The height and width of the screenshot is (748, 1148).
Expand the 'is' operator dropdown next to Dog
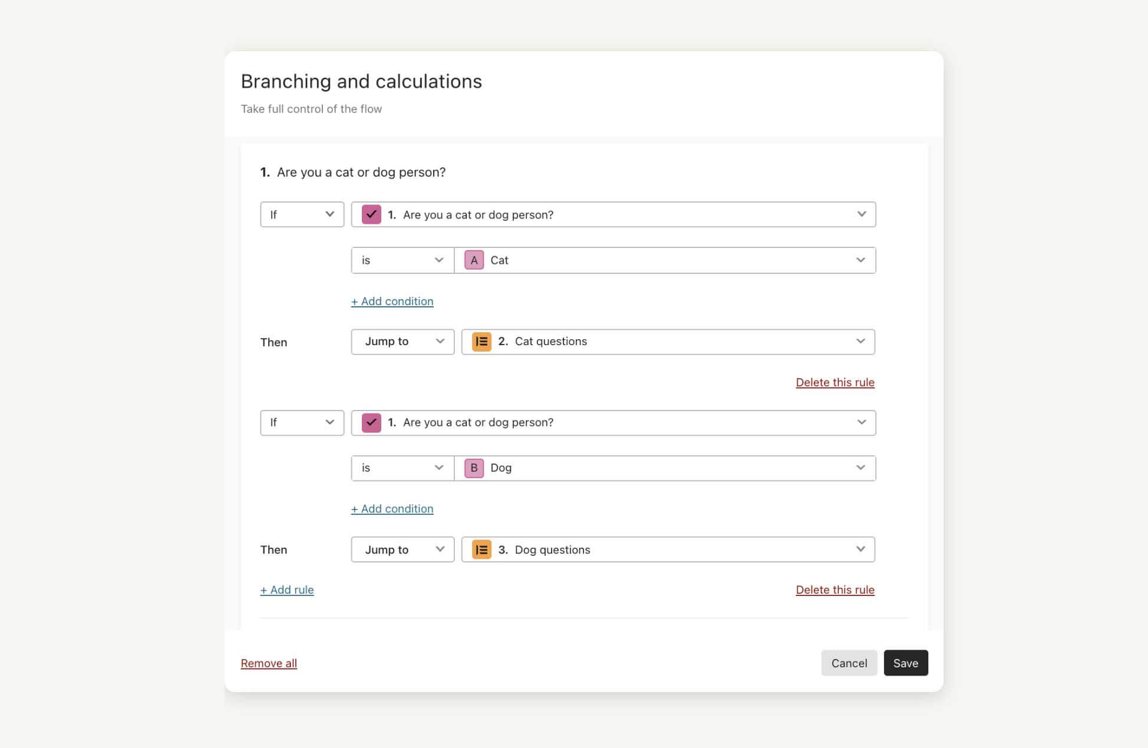click(403, 468)
